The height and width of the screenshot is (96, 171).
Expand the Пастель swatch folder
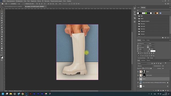(138, 24)
